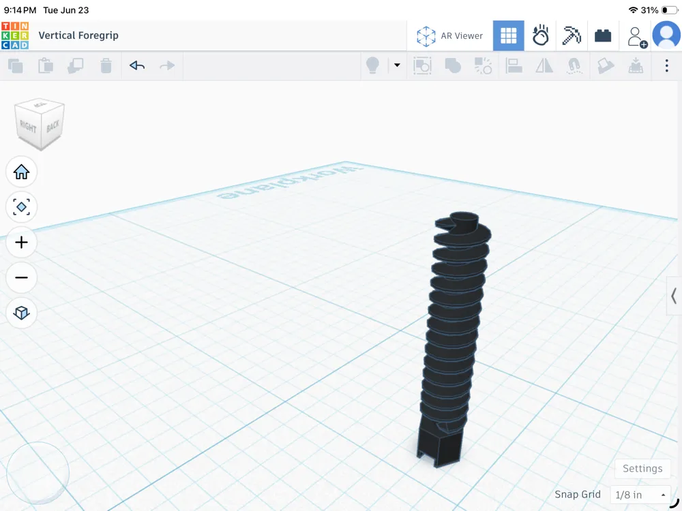The width and height of the screenshot is (682, 511).
Task: Launch the AR Viewer
Action: (449, 35)
